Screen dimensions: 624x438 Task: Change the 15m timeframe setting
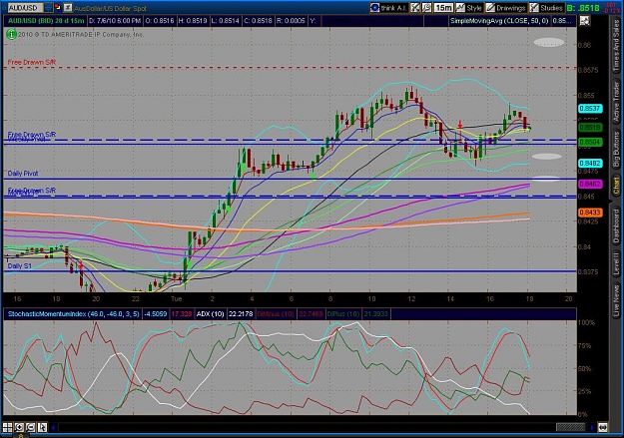click(x=443, y=8)
